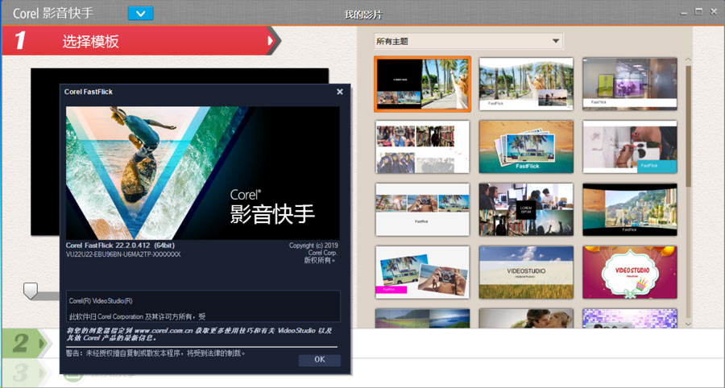Select the pink birthday VideoStudio template

(x=629, y=272)
